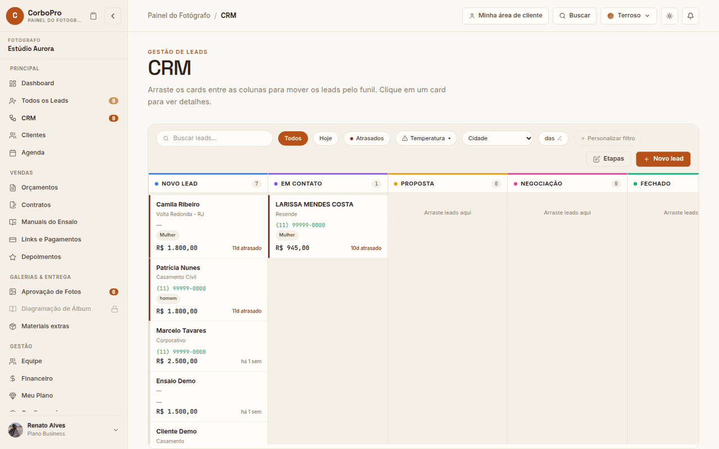Click the pink dot of NEGOCIAÇÃO column

pos(516,184)
